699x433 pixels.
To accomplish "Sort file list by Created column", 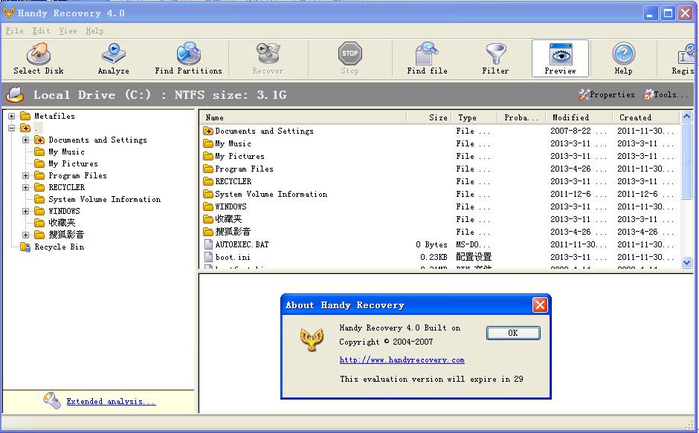I will [x=646, y=117].
